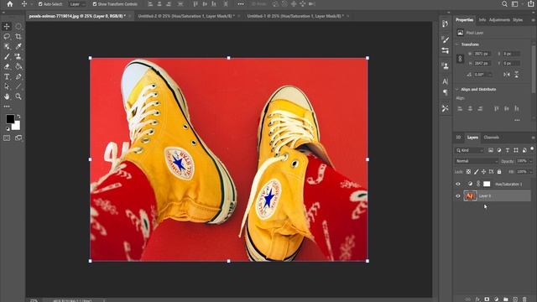Select the Line shape tool
The width and height of the screenshot is (537, 302).
[18, 86]
